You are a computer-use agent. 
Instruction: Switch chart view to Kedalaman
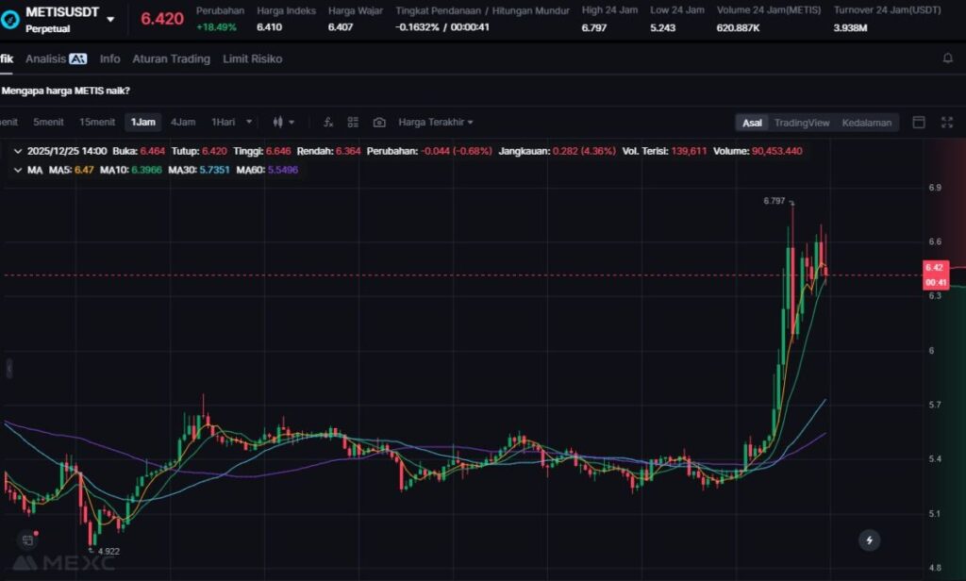tap(866, 123)
